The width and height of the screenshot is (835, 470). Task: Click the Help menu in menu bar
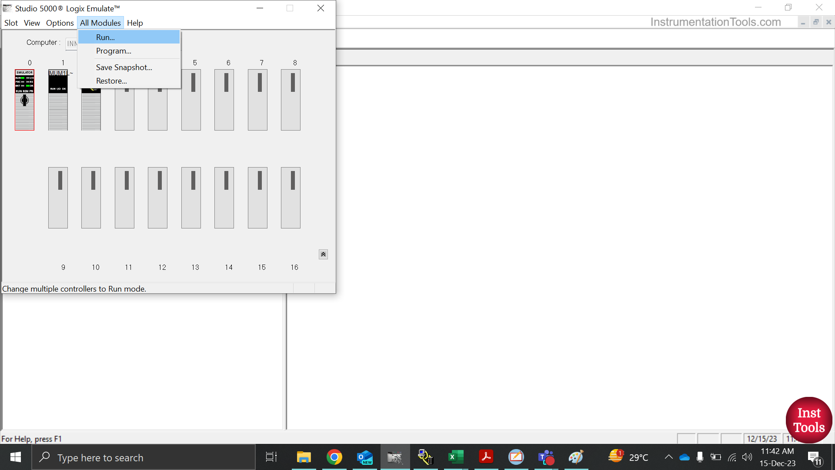click(x=135, y=23)
